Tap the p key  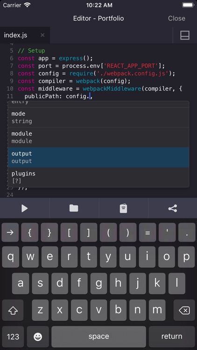pos(187,257)
